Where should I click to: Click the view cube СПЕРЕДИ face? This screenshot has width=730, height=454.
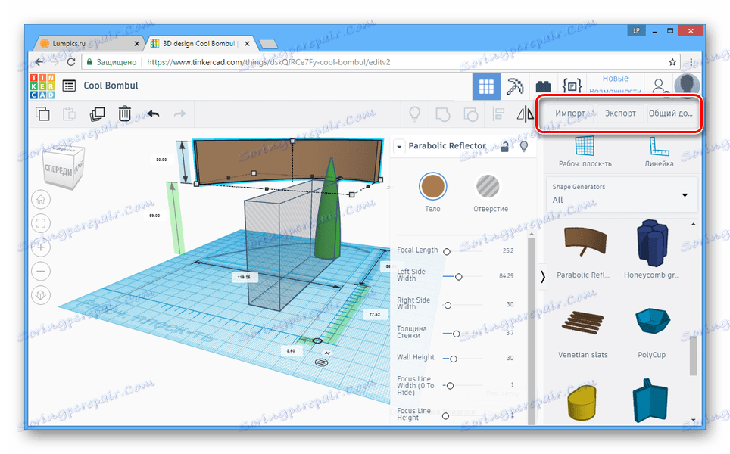coord(58,170)
